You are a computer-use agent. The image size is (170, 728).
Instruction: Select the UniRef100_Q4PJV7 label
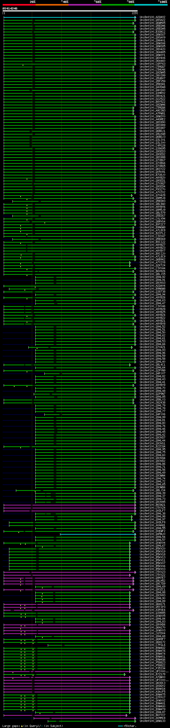152,374
